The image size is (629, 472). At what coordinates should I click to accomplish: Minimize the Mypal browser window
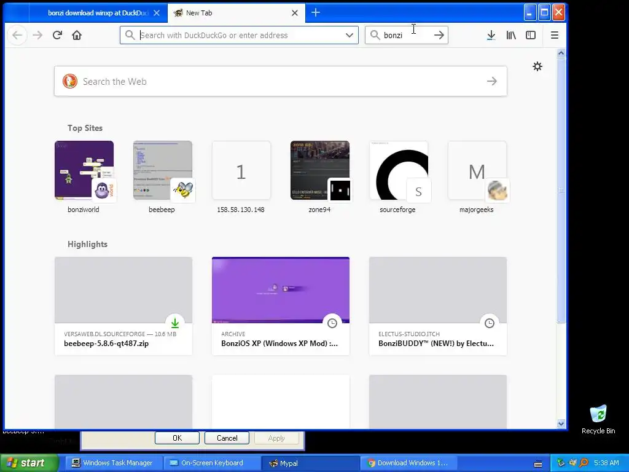coord(529,13)
